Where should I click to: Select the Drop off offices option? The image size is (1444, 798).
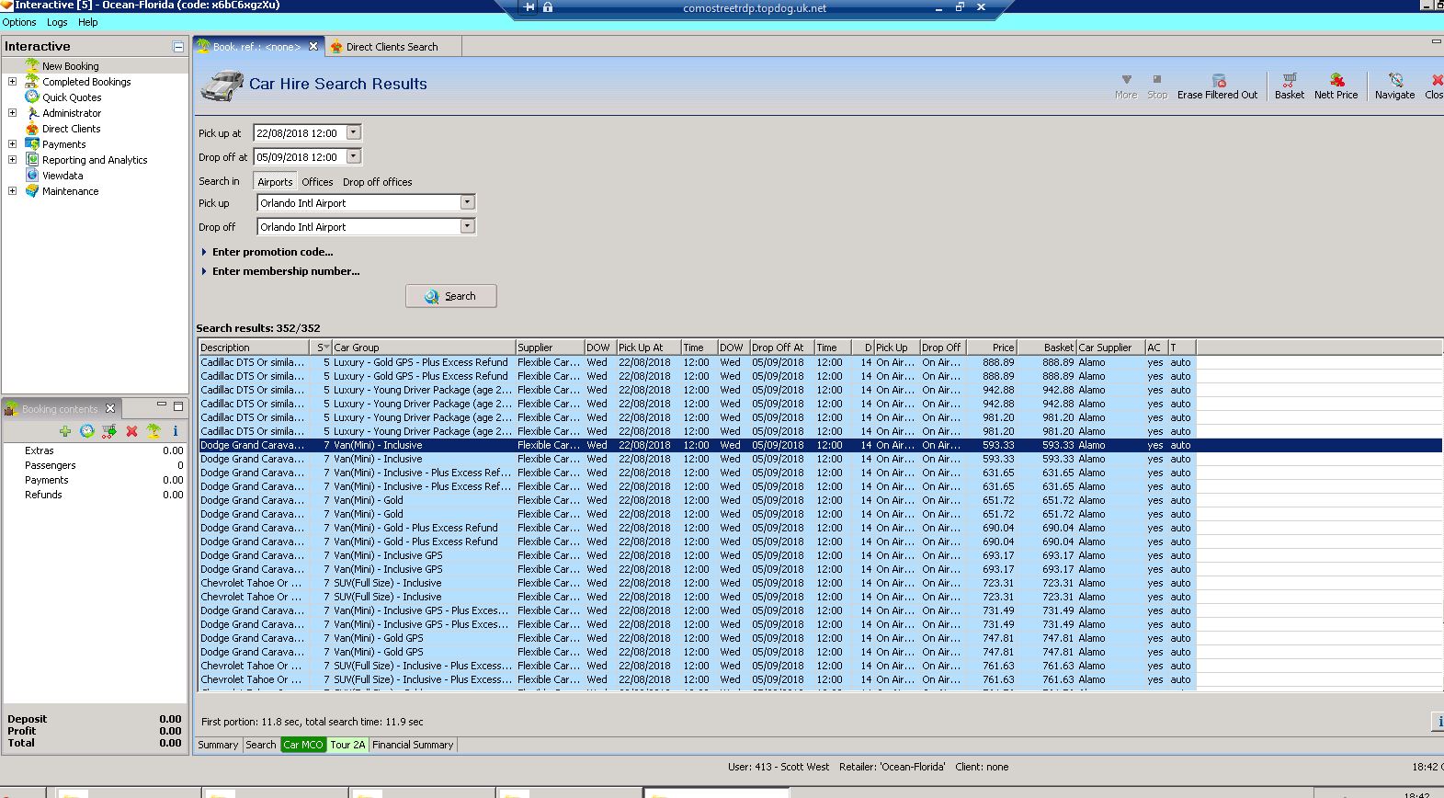tap(377, 182)
